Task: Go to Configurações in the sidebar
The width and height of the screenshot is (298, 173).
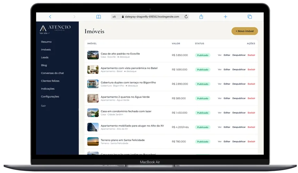Action: (50, 97)
